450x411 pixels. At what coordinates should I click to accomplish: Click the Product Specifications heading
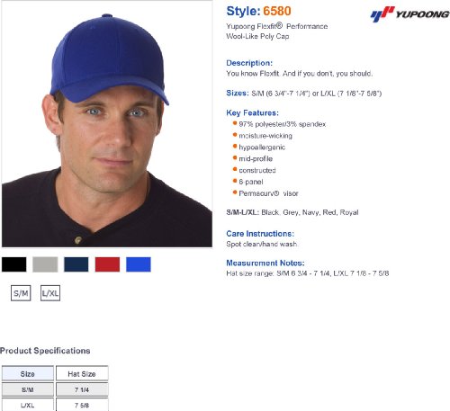pyautogui.click(x=45, y=351)
